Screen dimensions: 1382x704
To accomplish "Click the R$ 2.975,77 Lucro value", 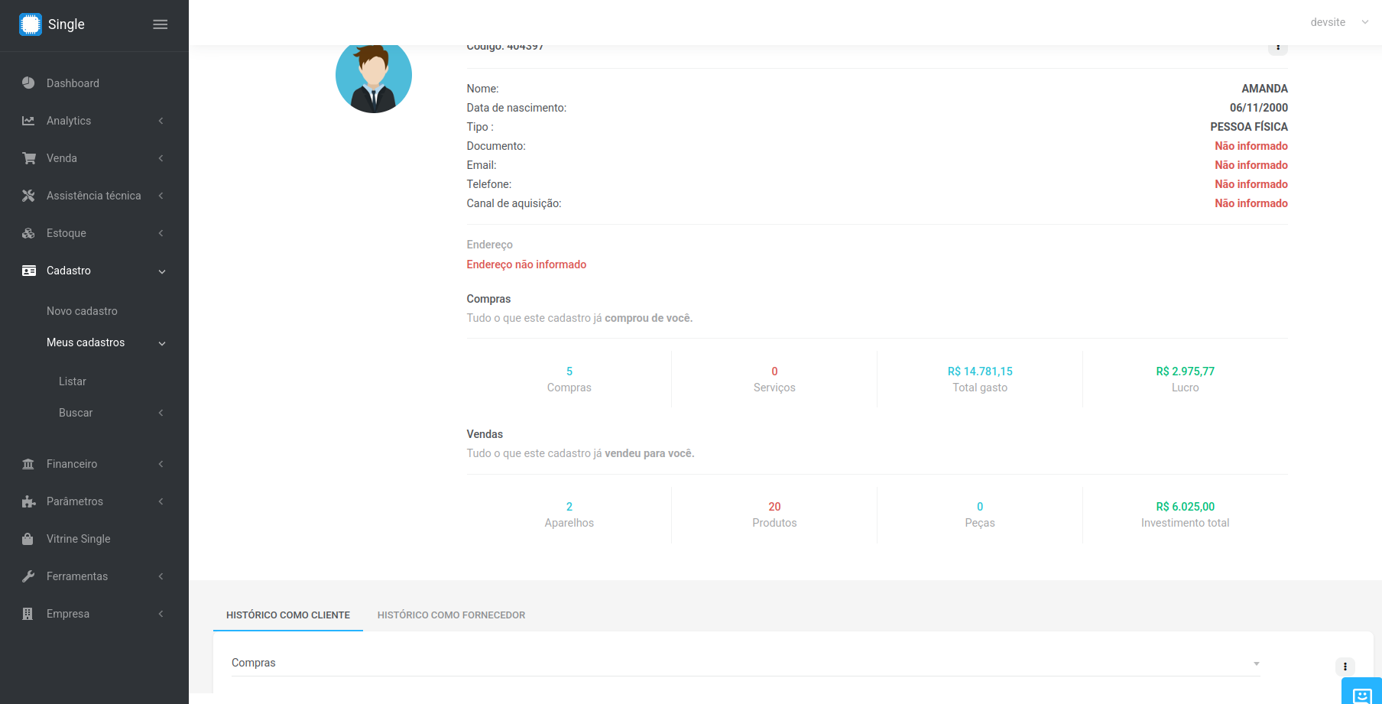I will tap(1186, 371).
